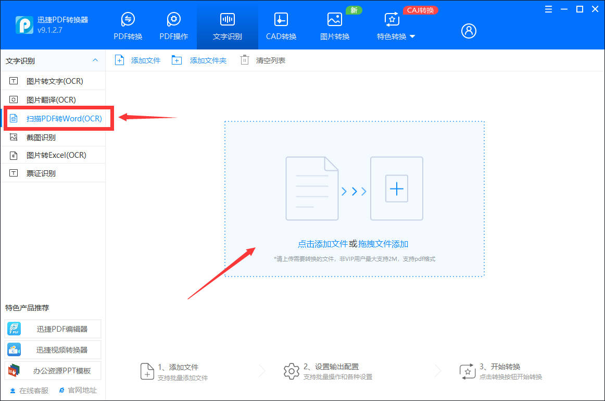Click the 添加文件夹 folder icon
Viewport: 605px width, 401px height.
pyautogui.click(x=177, y=60)
